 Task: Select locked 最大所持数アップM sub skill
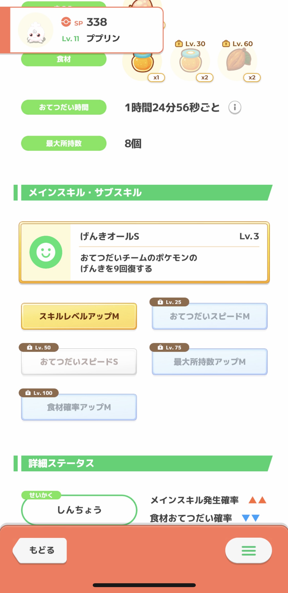pos(210,362)
